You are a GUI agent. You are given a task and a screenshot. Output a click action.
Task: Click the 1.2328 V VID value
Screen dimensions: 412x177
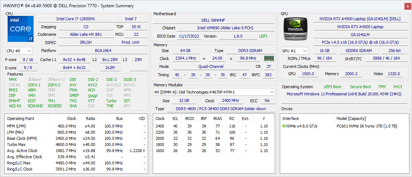[x=138, y=151]
